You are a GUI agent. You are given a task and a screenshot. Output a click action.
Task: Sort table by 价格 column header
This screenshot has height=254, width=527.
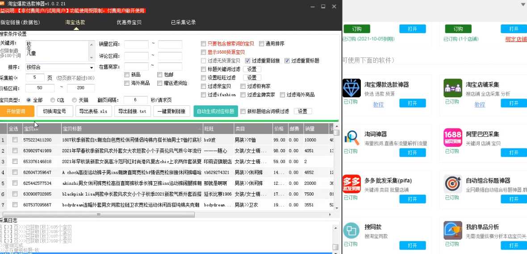[280, 129]
